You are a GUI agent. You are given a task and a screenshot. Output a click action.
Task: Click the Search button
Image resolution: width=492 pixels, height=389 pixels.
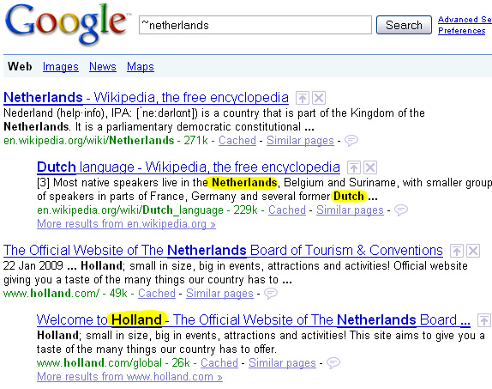coord(404,25)
